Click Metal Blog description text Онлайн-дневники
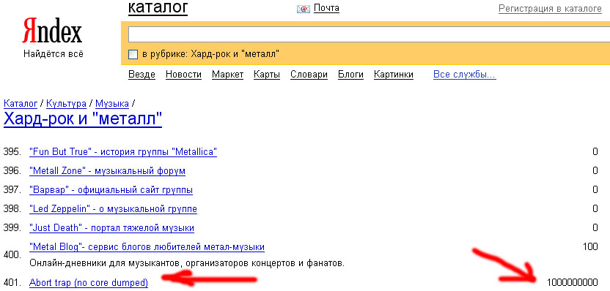The width and height of the screenshot is (610, 291). pos(187,264)
